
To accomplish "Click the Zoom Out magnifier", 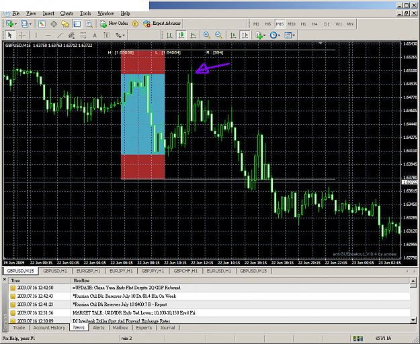I will pos(218,35).
